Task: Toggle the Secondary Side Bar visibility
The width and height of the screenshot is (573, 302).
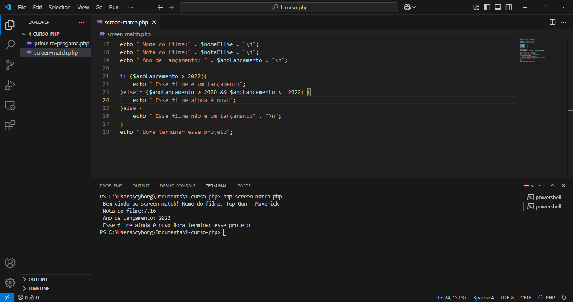Action: (x=509, y=7)
